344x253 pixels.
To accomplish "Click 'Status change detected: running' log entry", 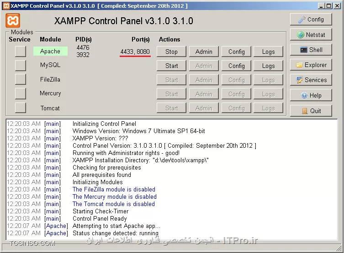I will point(116,233).
